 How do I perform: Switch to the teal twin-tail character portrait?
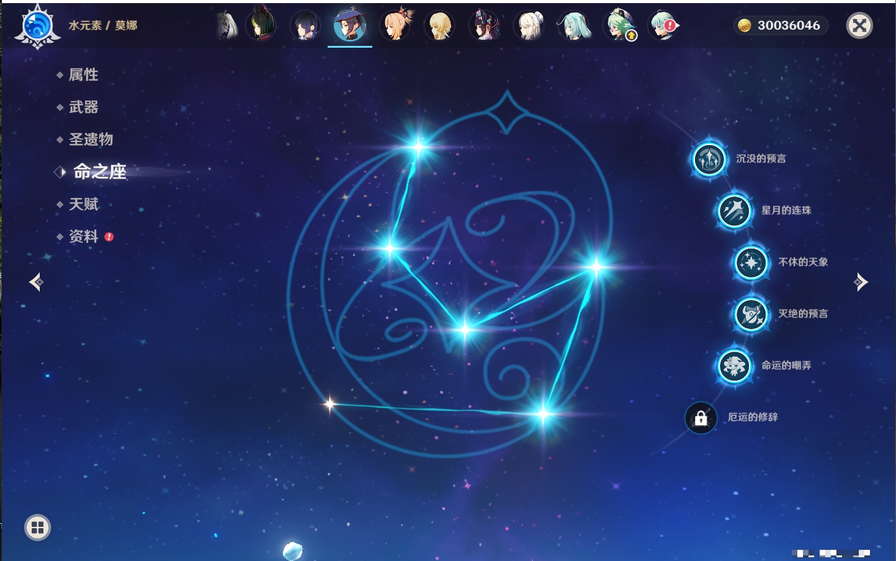point(575,26)
